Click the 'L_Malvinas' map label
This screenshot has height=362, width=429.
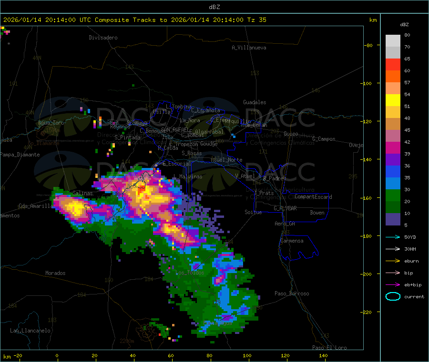(188, 176)
